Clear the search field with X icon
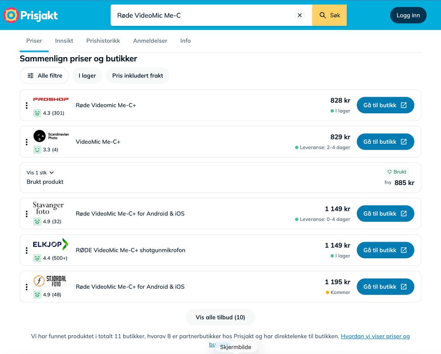The height and width of the screenshot is (354, 441). (x=300, y=15)
